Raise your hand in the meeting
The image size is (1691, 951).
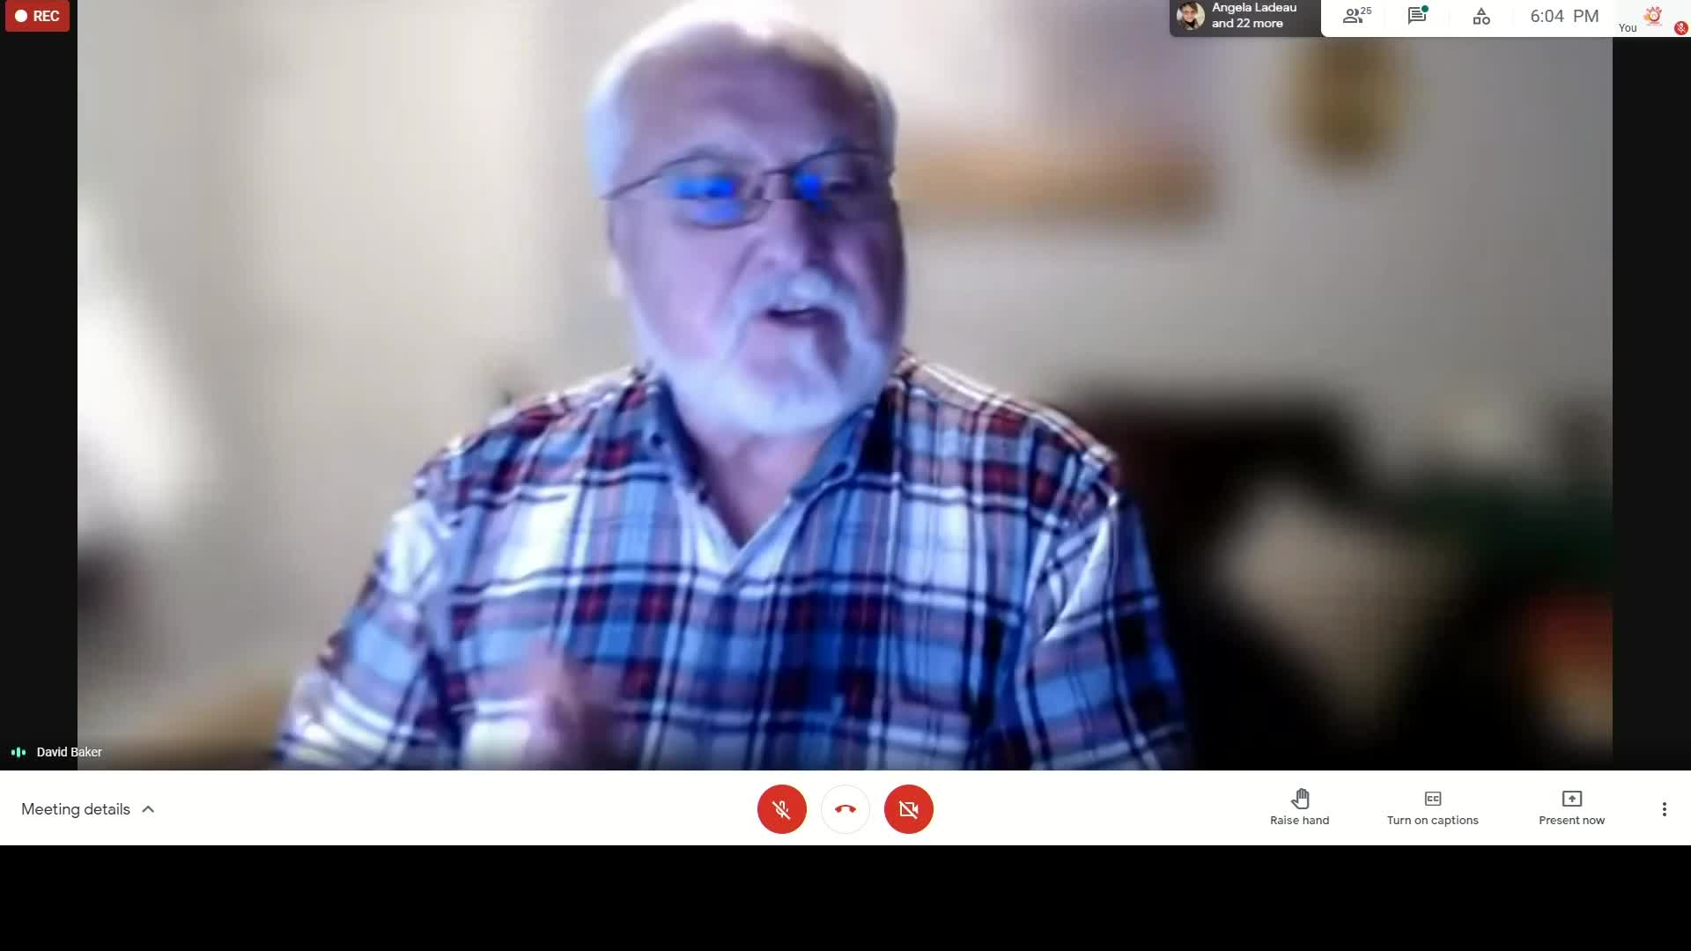point(1299,807)
